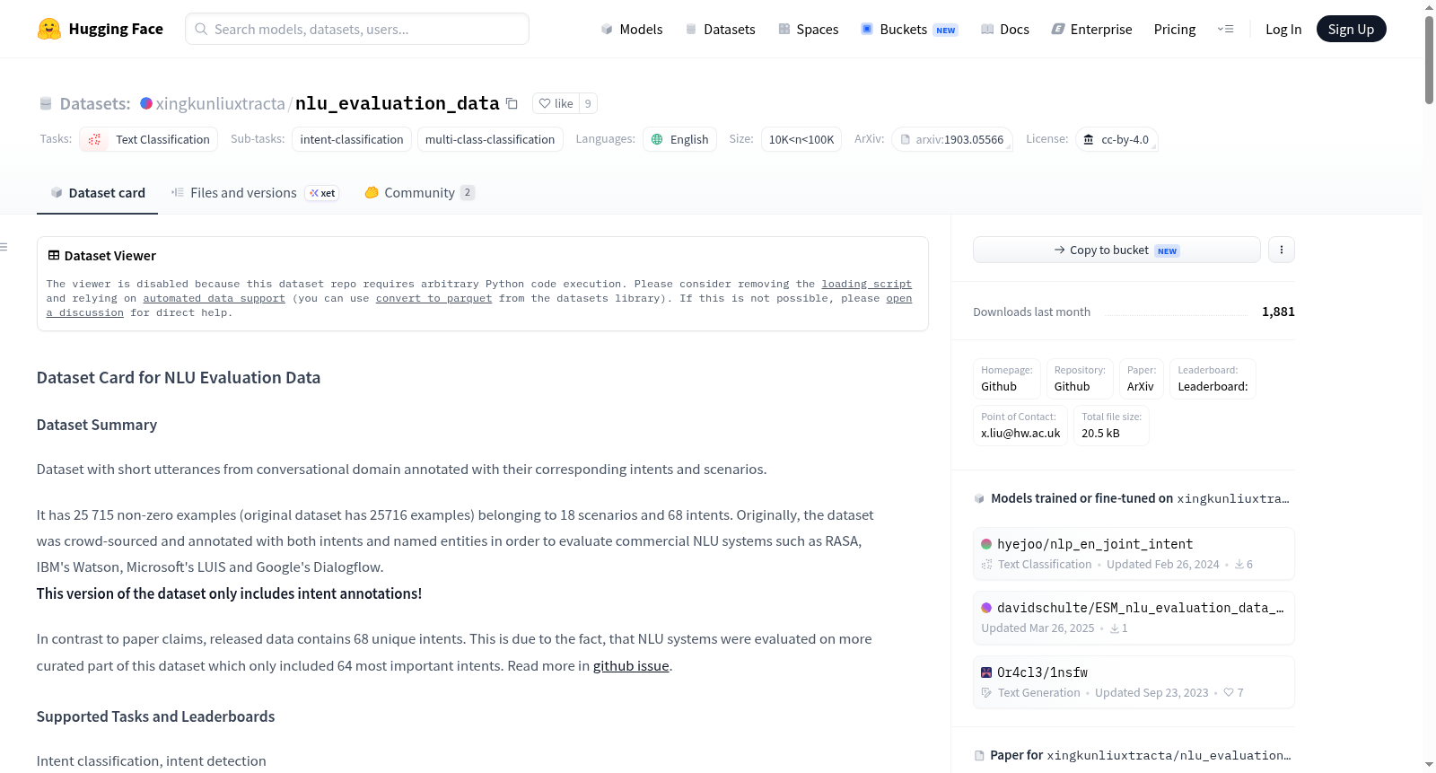
Task: Click Log In
Action: click(x=1283, y=29)
